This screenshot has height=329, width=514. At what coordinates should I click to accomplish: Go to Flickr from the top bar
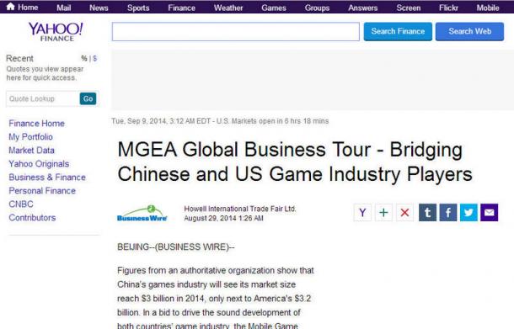coord(448,8)
